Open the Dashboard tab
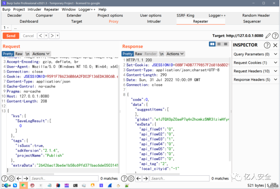 (x=29, y=22)
